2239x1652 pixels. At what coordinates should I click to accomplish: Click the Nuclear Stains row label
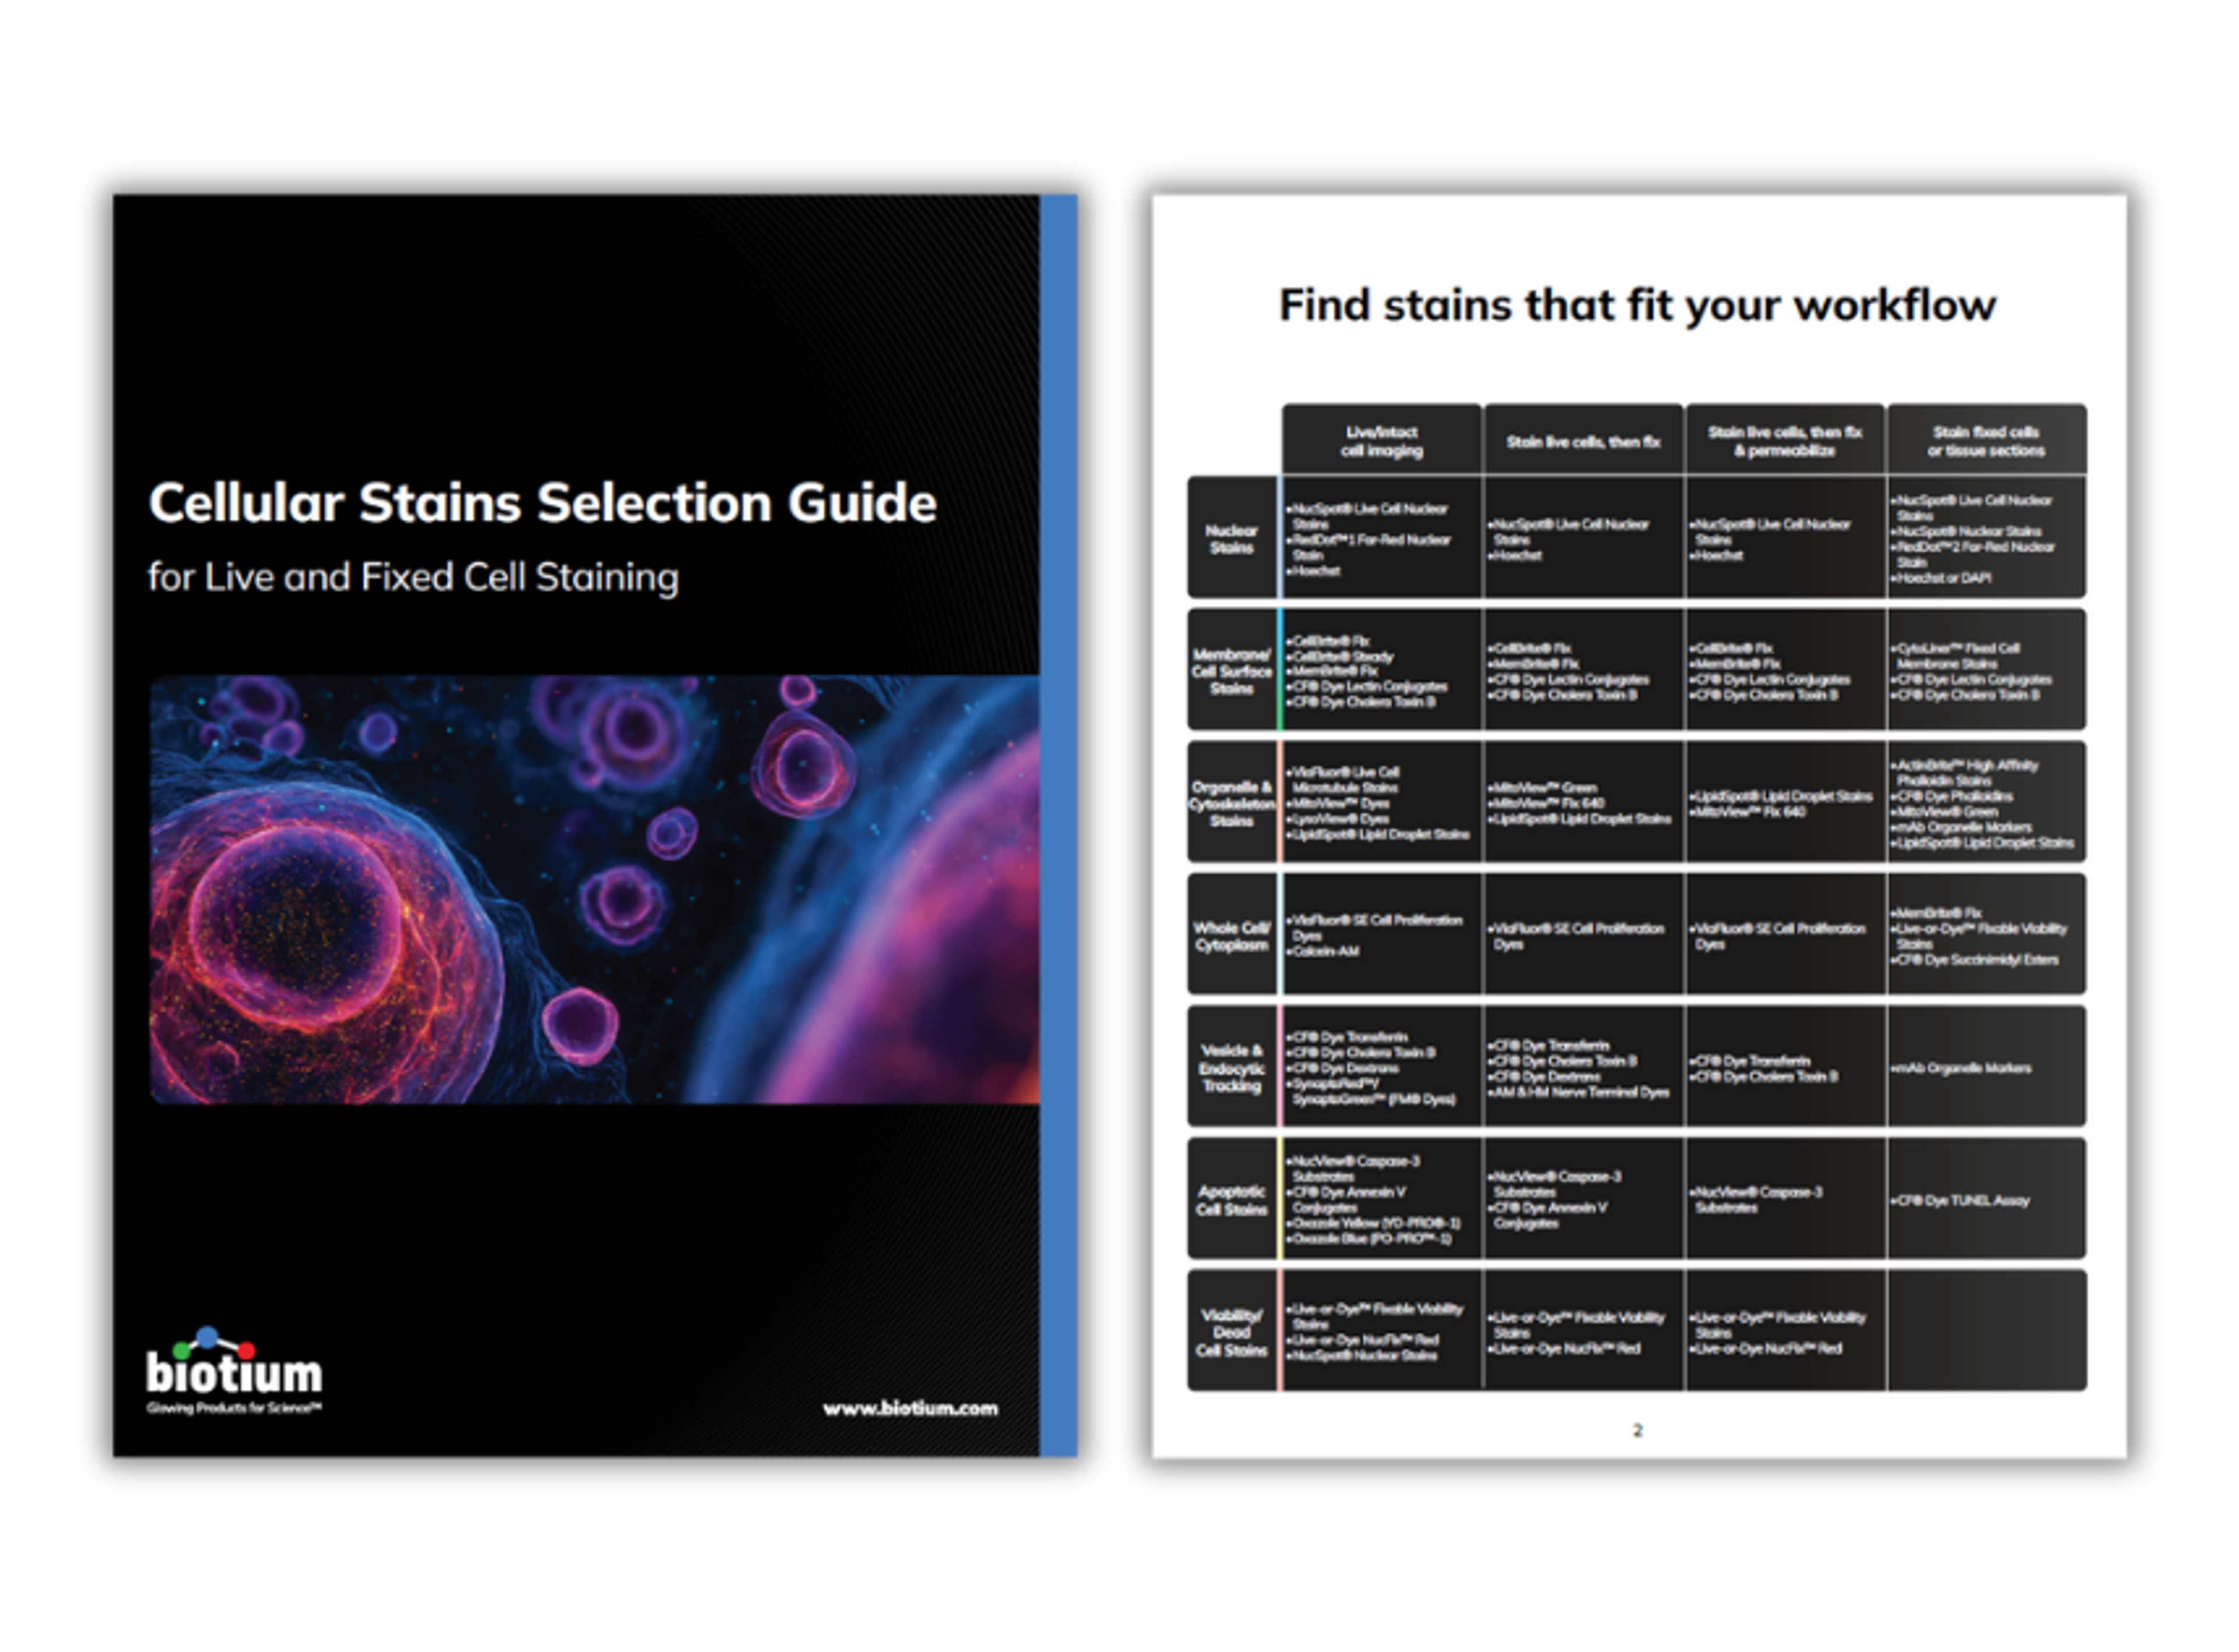1230,539
